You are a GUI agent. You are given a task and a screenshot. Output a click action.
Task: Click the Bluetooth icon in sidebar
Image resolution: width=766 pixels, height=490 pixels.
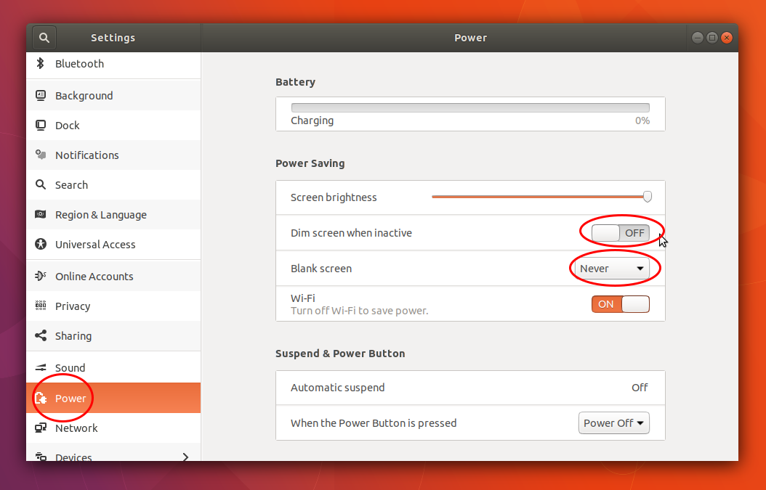pyautogui.click(x=41, y=63)
